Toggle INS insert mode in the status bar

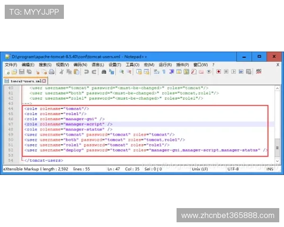click(x=269, y=168)
